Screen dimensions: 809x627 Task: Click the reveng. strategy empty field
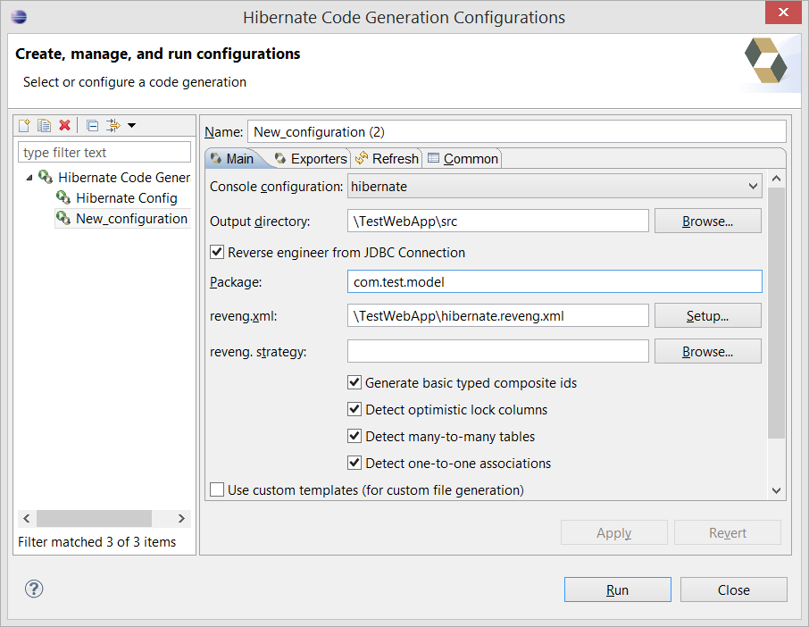[498, 351]
